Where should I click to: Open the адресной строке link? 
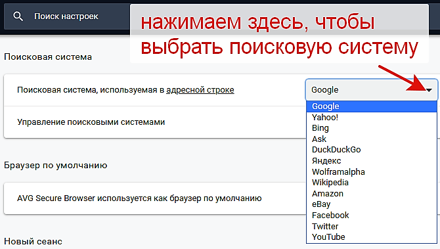pyautogui.click(x=200, y=90)
